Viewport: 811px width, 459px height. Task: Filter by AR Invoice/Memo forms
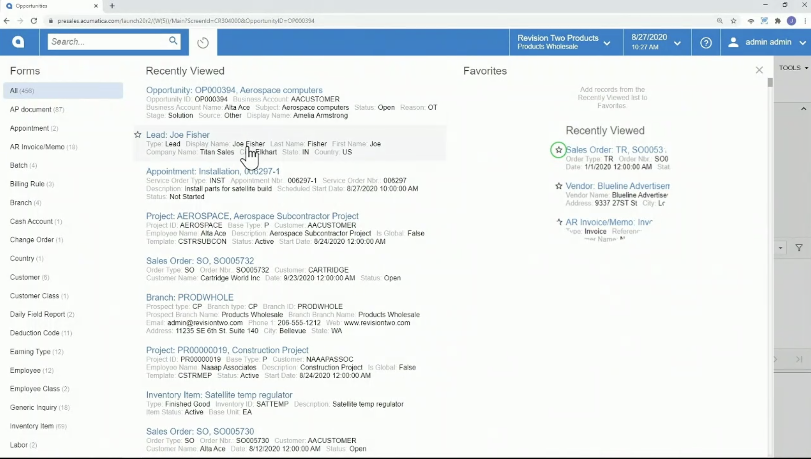point(44,147)
